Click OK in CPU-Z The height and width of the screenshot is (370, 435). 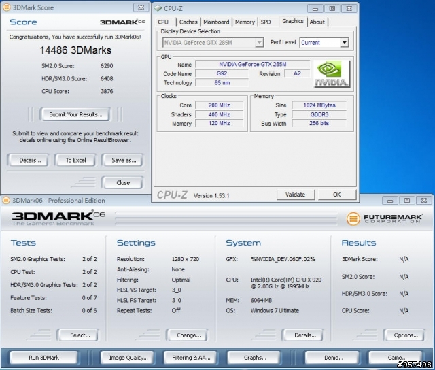[x=337, y=195]
